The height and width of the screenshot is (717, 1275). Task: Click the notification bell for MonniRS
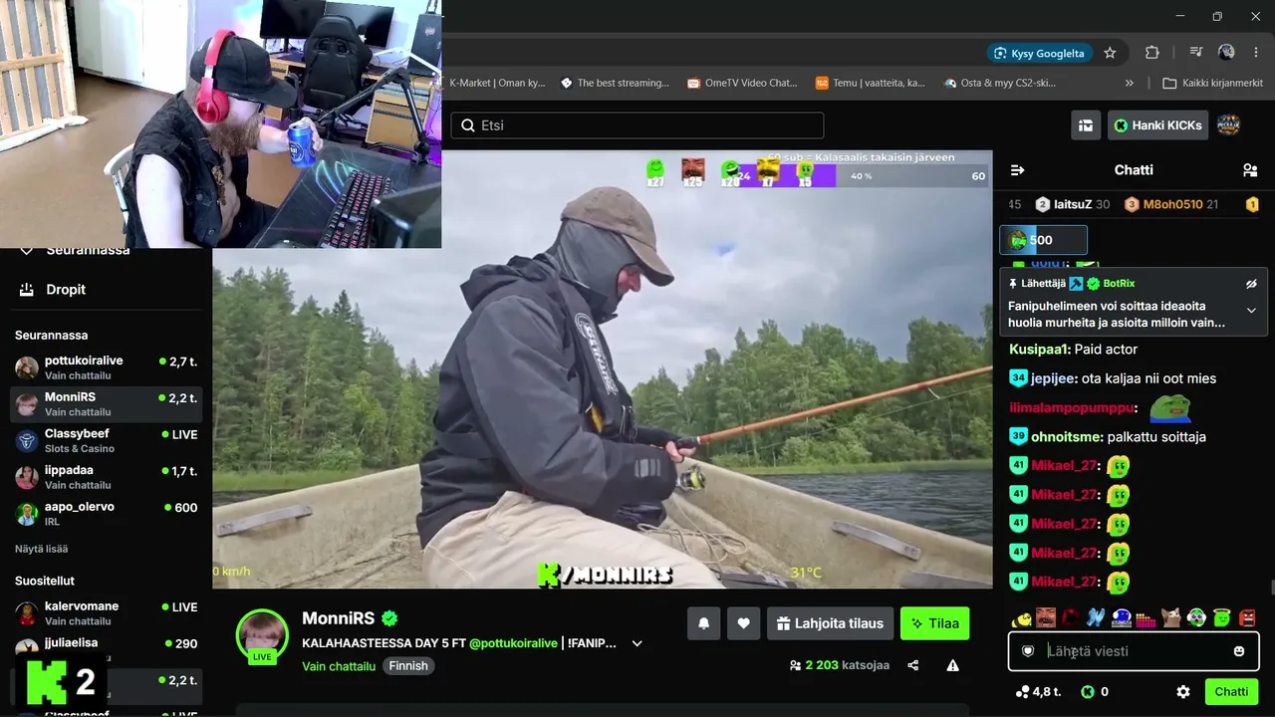click(x=703, y=623)
